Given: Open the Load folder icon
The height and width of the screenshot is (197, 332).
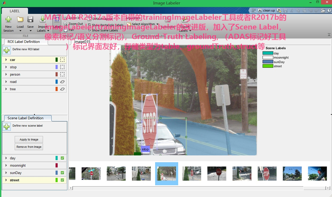Looking at the screenshot, I should 20,19.
